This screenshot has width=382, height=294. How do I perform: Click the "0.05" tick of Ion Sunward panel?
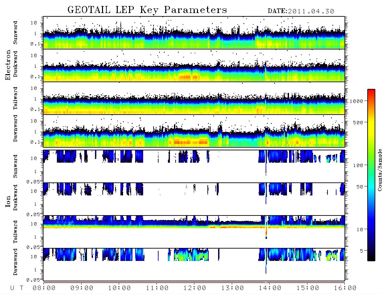pyautogui.click(x=33, y=181)
